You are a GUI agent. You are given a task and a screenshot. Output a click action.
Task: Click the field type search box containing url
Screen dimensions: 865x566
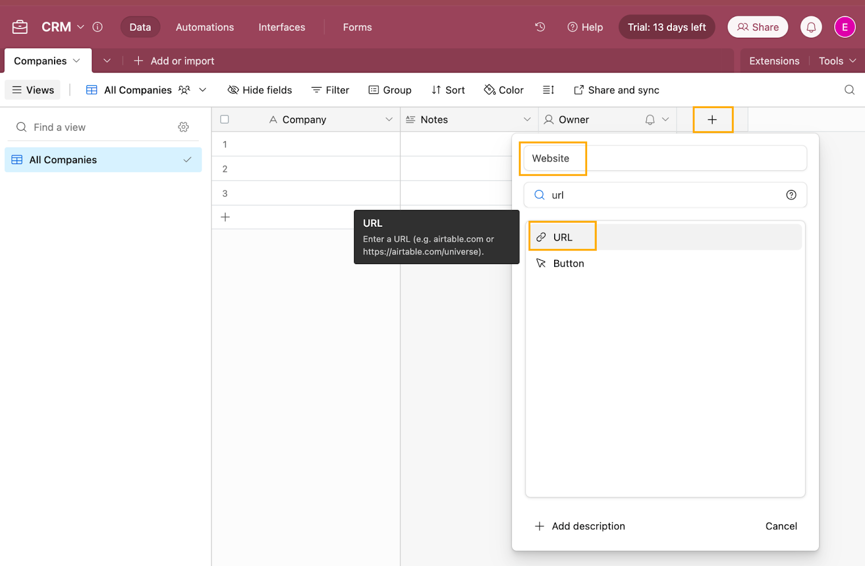point(665,195)
